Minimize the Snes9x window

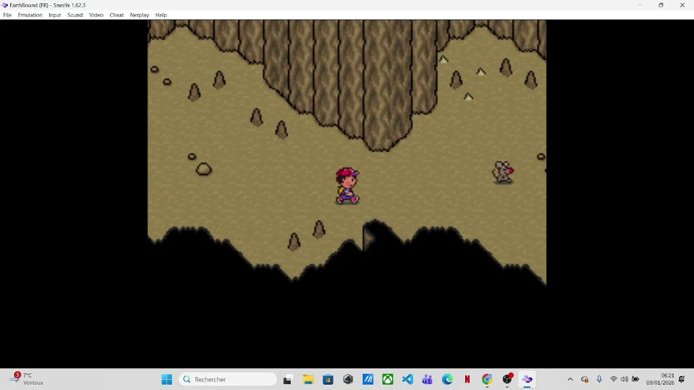pyautogui.click(x=640, y=5)
